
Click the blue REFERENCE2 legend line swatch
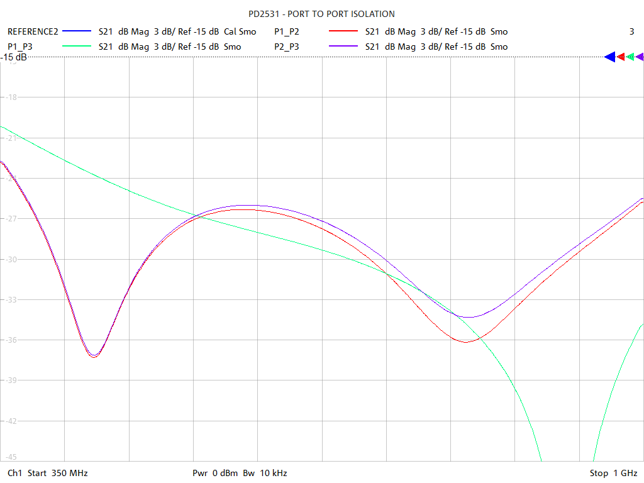point(76,31)
